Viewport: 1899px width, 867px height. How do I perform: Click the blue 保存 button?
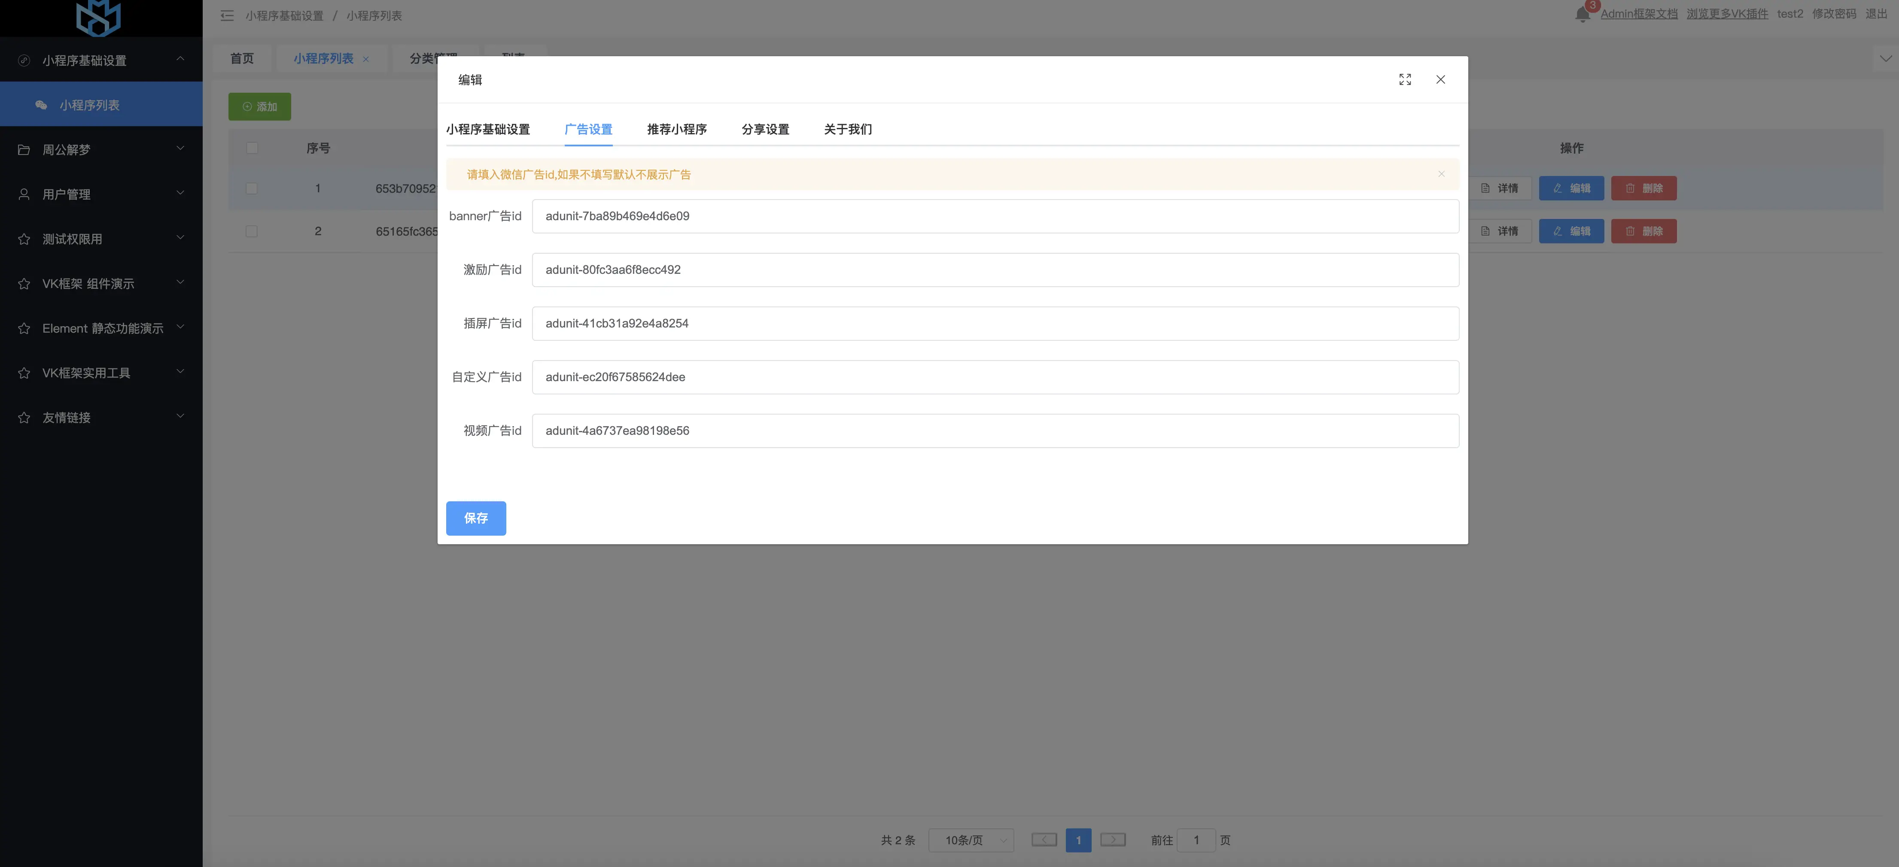(x=475, y=518)
